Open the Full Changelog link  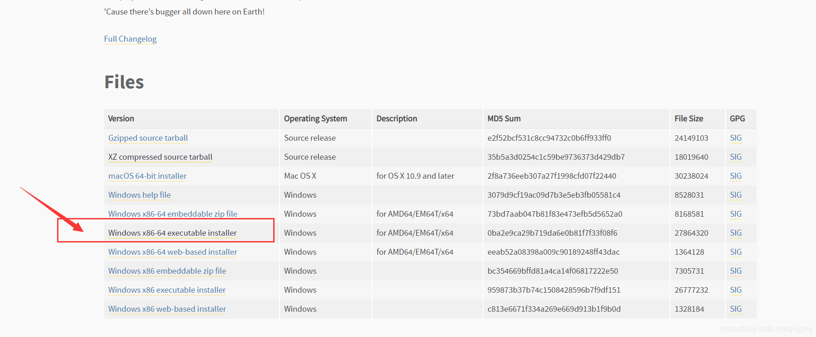130,39
